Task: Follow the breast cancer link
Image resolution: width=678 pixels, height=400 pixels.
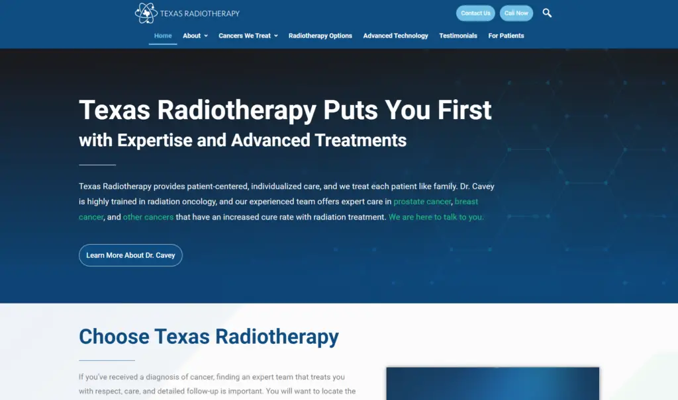Action: click(x=466, y=202)
